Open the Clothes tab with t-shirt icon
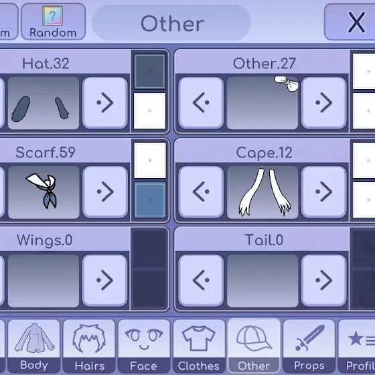Viewport: 375px width, 375px height. [x=199, y=346]
